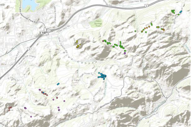Screen dimensions: 192x127
Task: Select the cyan points in the top-right corner
Action: pos(181,12)
